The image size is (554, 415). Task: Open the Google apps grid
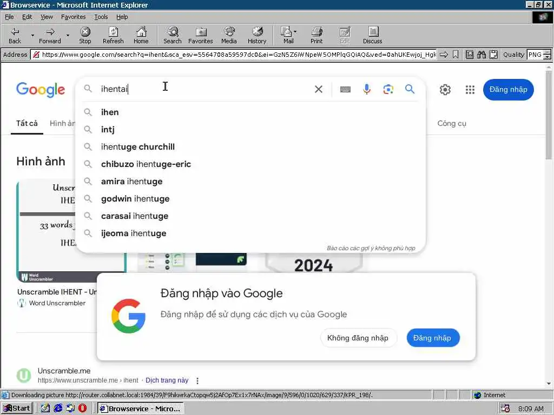coord(470,90)
